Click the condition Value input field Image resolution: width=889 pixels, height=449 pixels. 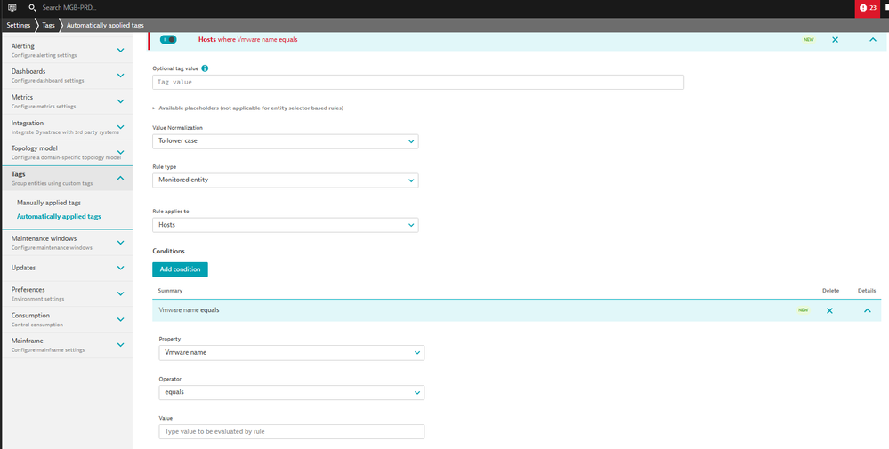click(291, 432)
